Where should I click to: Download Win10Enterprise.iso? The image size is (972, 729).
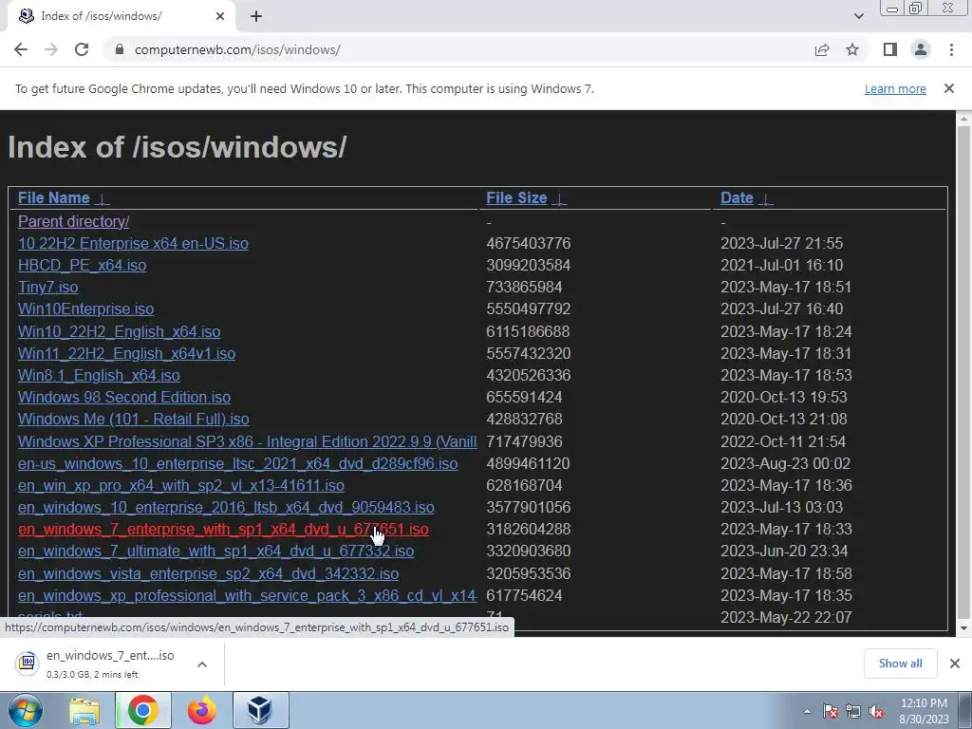point(85,308)
